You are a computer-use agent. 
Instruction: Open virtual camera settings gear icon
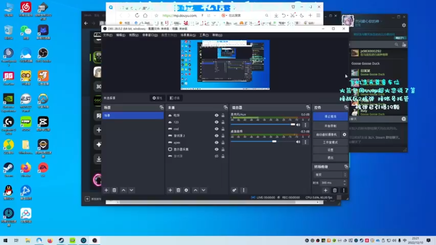(x=344, y=134)
